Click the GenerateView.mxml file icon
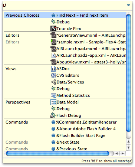The height and width of the screenshot is (167, 135). pyautogui.click(x=53, y=35)
